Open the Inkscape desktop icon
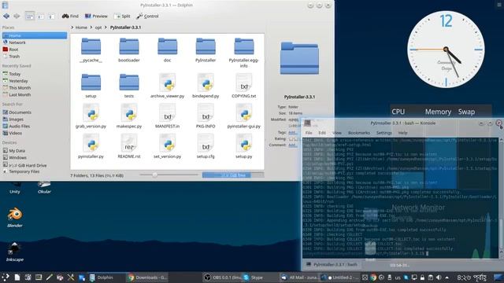The height and width of the screenshot is (283, 504). point(15,252)
